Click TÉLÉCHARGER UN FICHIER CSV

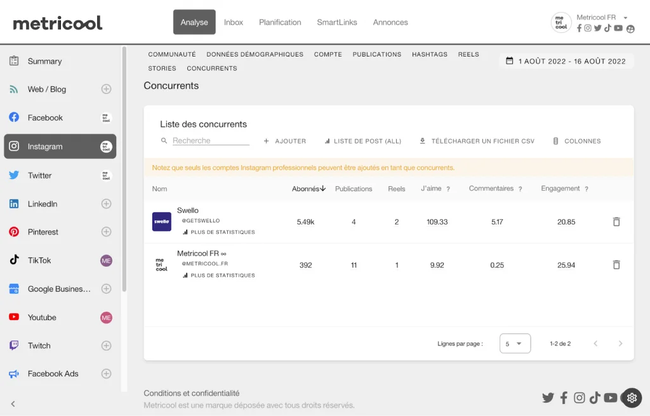[x=477, y=141]
